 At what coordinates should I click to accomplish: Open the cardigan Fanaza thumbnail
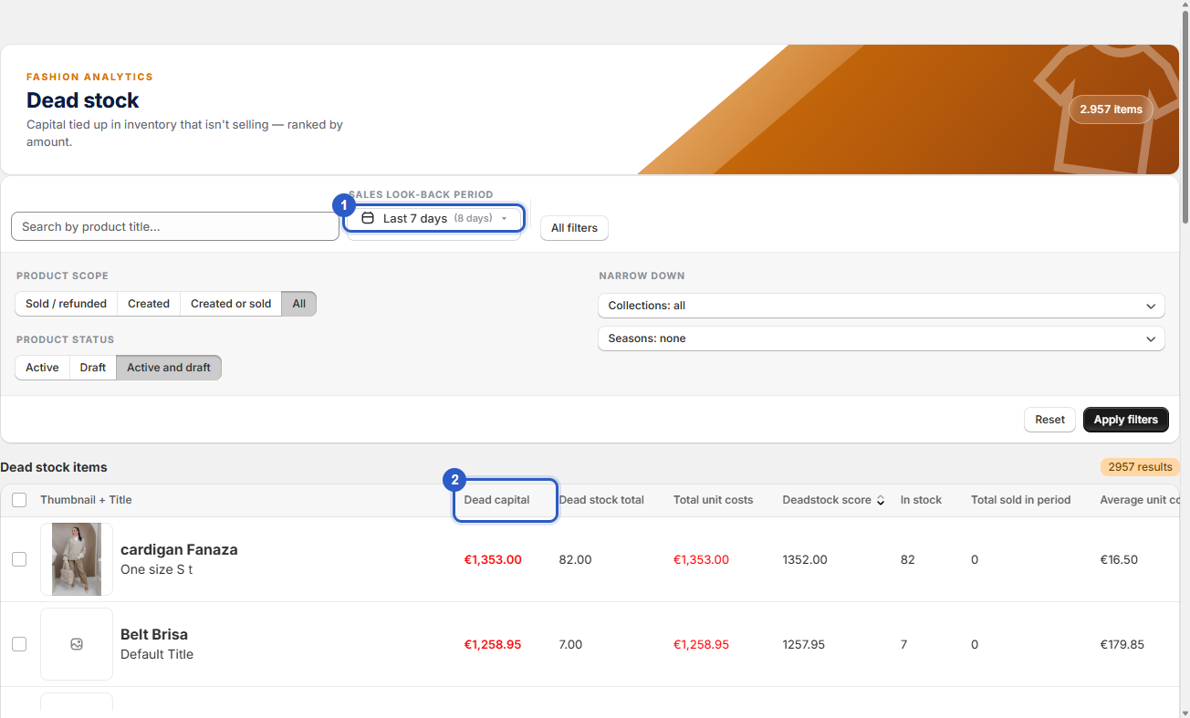(77, 559)
